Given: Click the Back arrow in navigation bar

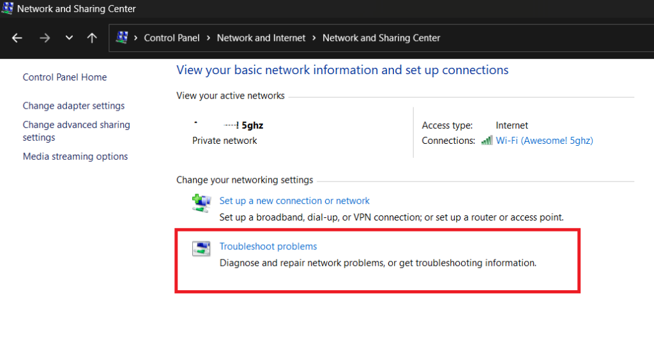Looking at the screenshot, I should 17,38.
